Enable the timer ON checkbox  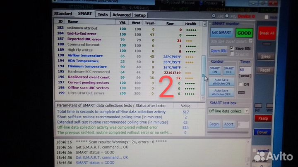240,84
